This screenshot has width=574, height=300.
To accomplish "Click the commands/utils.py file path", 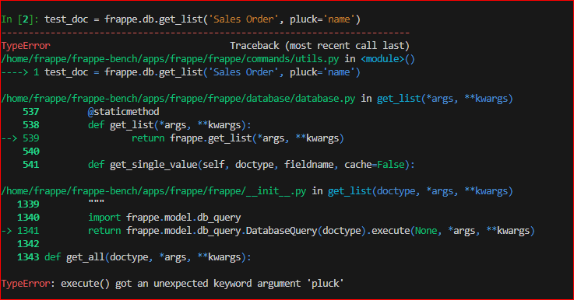I will click(x=171, y=59).
